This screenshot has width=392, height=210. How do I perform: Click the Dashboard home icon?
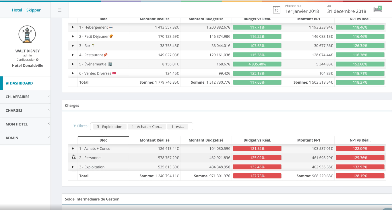pyautogui.click(x=7, y=83)
